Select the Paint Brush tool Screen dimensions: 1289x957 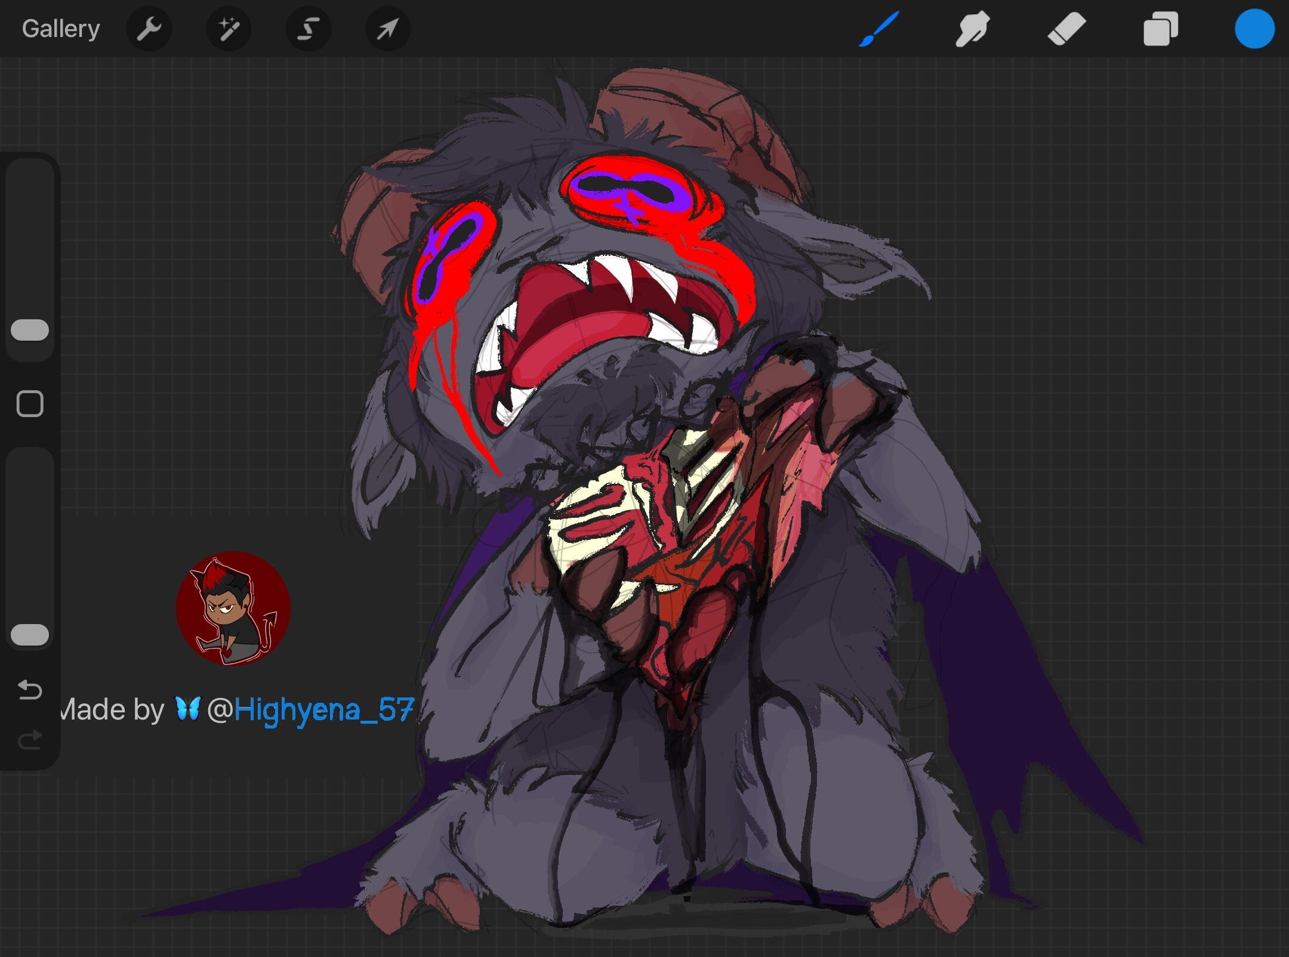tap(878, 29)
